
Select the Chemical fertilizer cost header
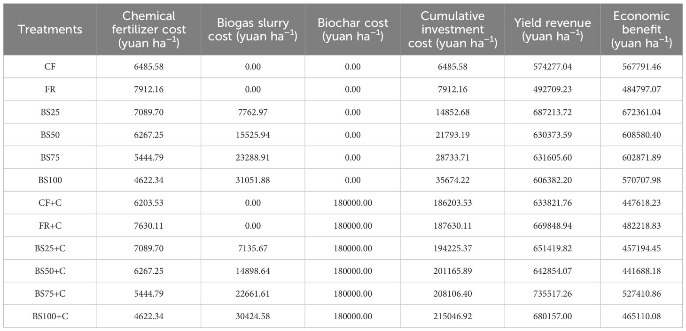tap(149, 29)
